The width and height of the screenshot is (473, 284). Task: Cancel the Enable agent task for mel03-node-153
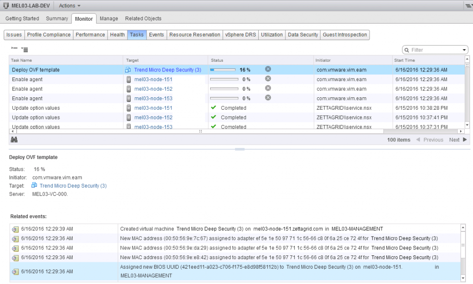(x=268, y=98)
